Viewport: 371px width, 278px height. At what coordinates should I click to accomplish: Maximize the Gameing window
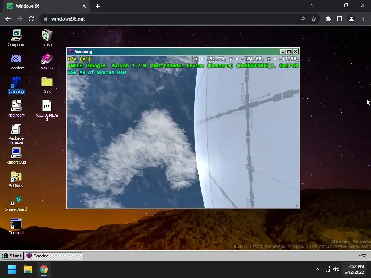[289, 51]
